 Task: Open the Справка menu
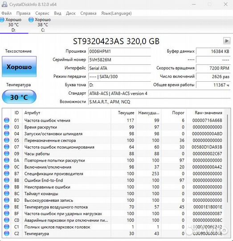[x=88, y=13]
